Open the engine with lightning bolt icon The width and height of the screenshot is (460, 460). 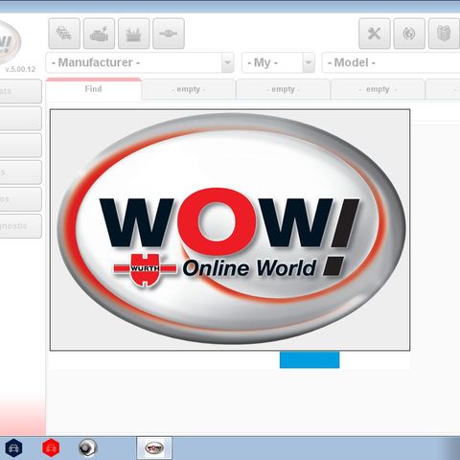pyautogui.click(x=99, y=34)
